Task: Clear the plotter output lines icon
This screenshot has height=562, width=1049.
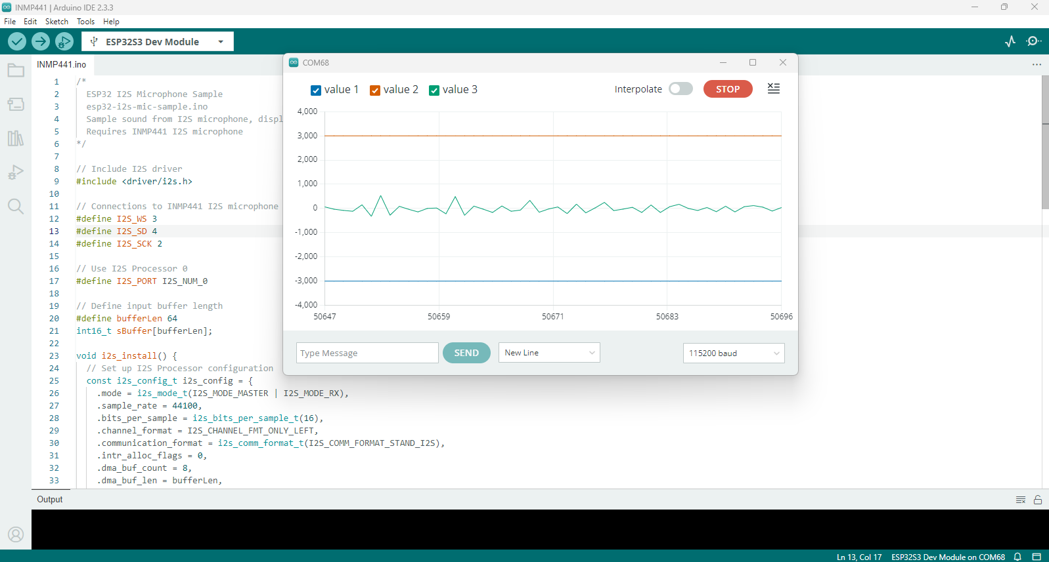Action: point(774,89)
